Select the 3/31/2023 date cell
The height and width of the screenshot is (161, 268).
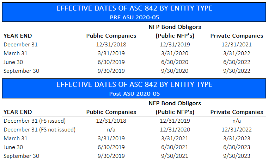coord(237,139)
